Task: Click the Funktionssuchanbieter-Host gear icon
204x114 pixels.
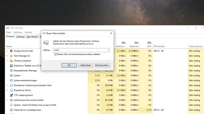Action: [11, 85]
